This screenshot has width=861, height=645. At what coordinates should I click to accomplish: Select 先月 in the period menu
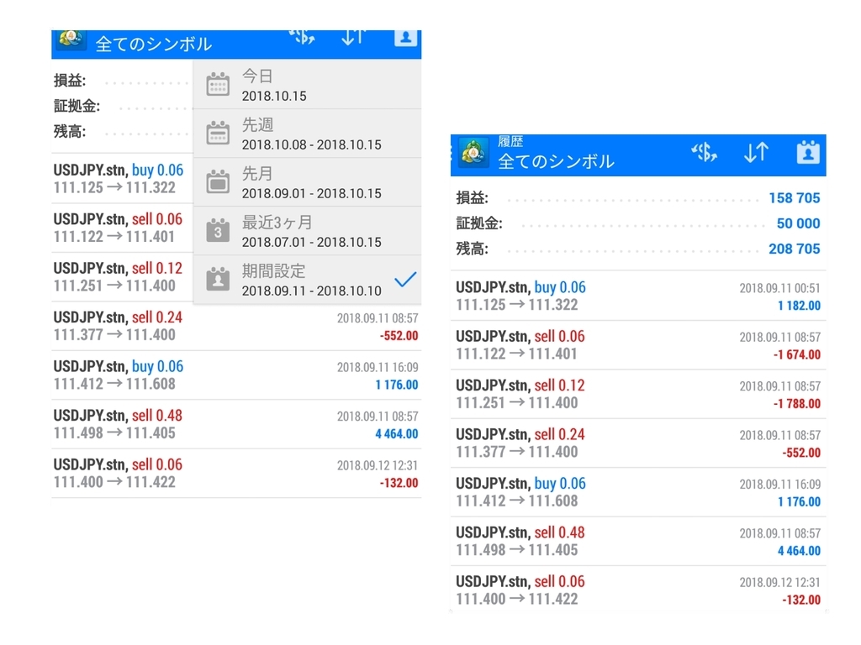pyautogui.click(x=308, y=182)
